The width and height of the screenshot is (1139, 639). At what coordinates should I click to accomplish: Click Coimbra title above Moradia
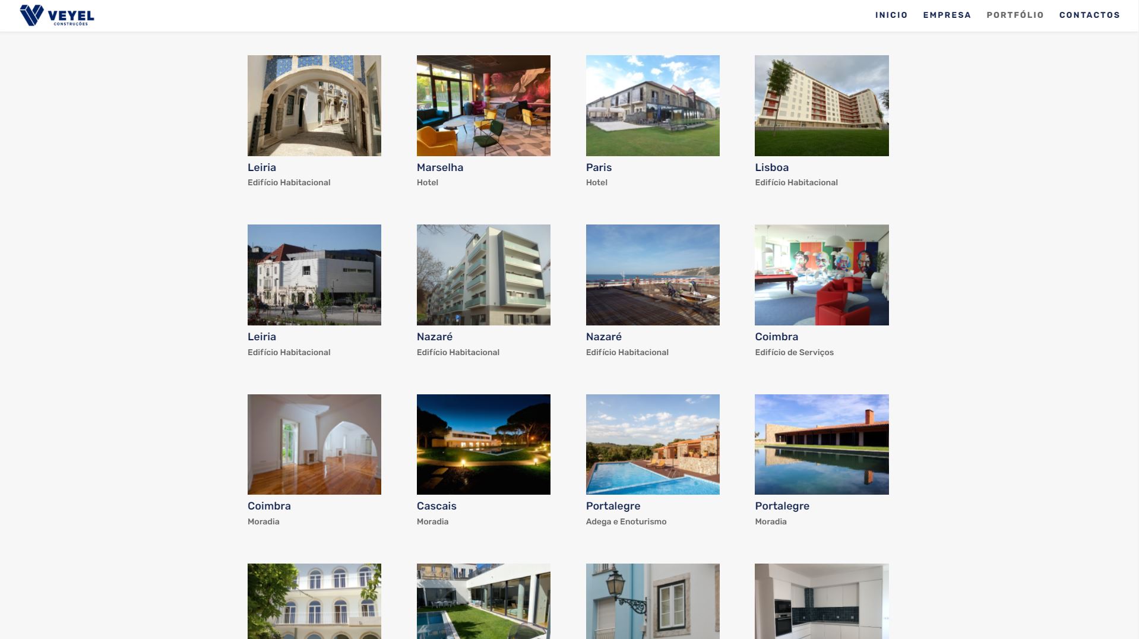[269, 506]
